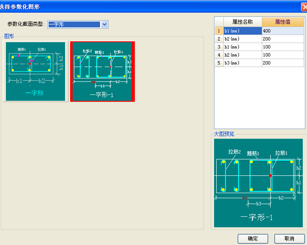
Task: Edit the b1 value cell showing 400
Action: click(283, 31)
